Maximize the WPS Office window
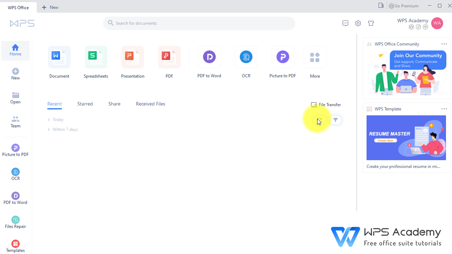The height and width of the screenshot is (254, 452). tap(440, 6)
